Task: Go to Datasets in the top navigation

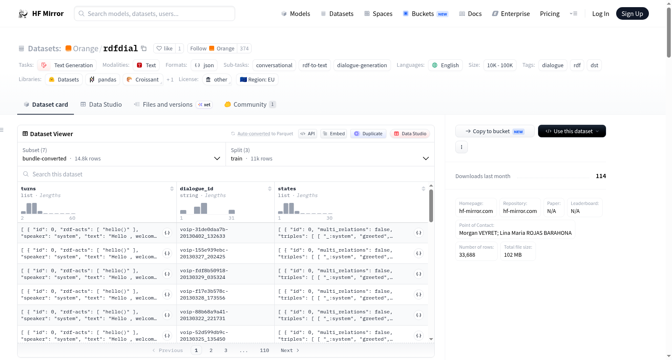Action: pyautogui.click(x=337, y=14)
